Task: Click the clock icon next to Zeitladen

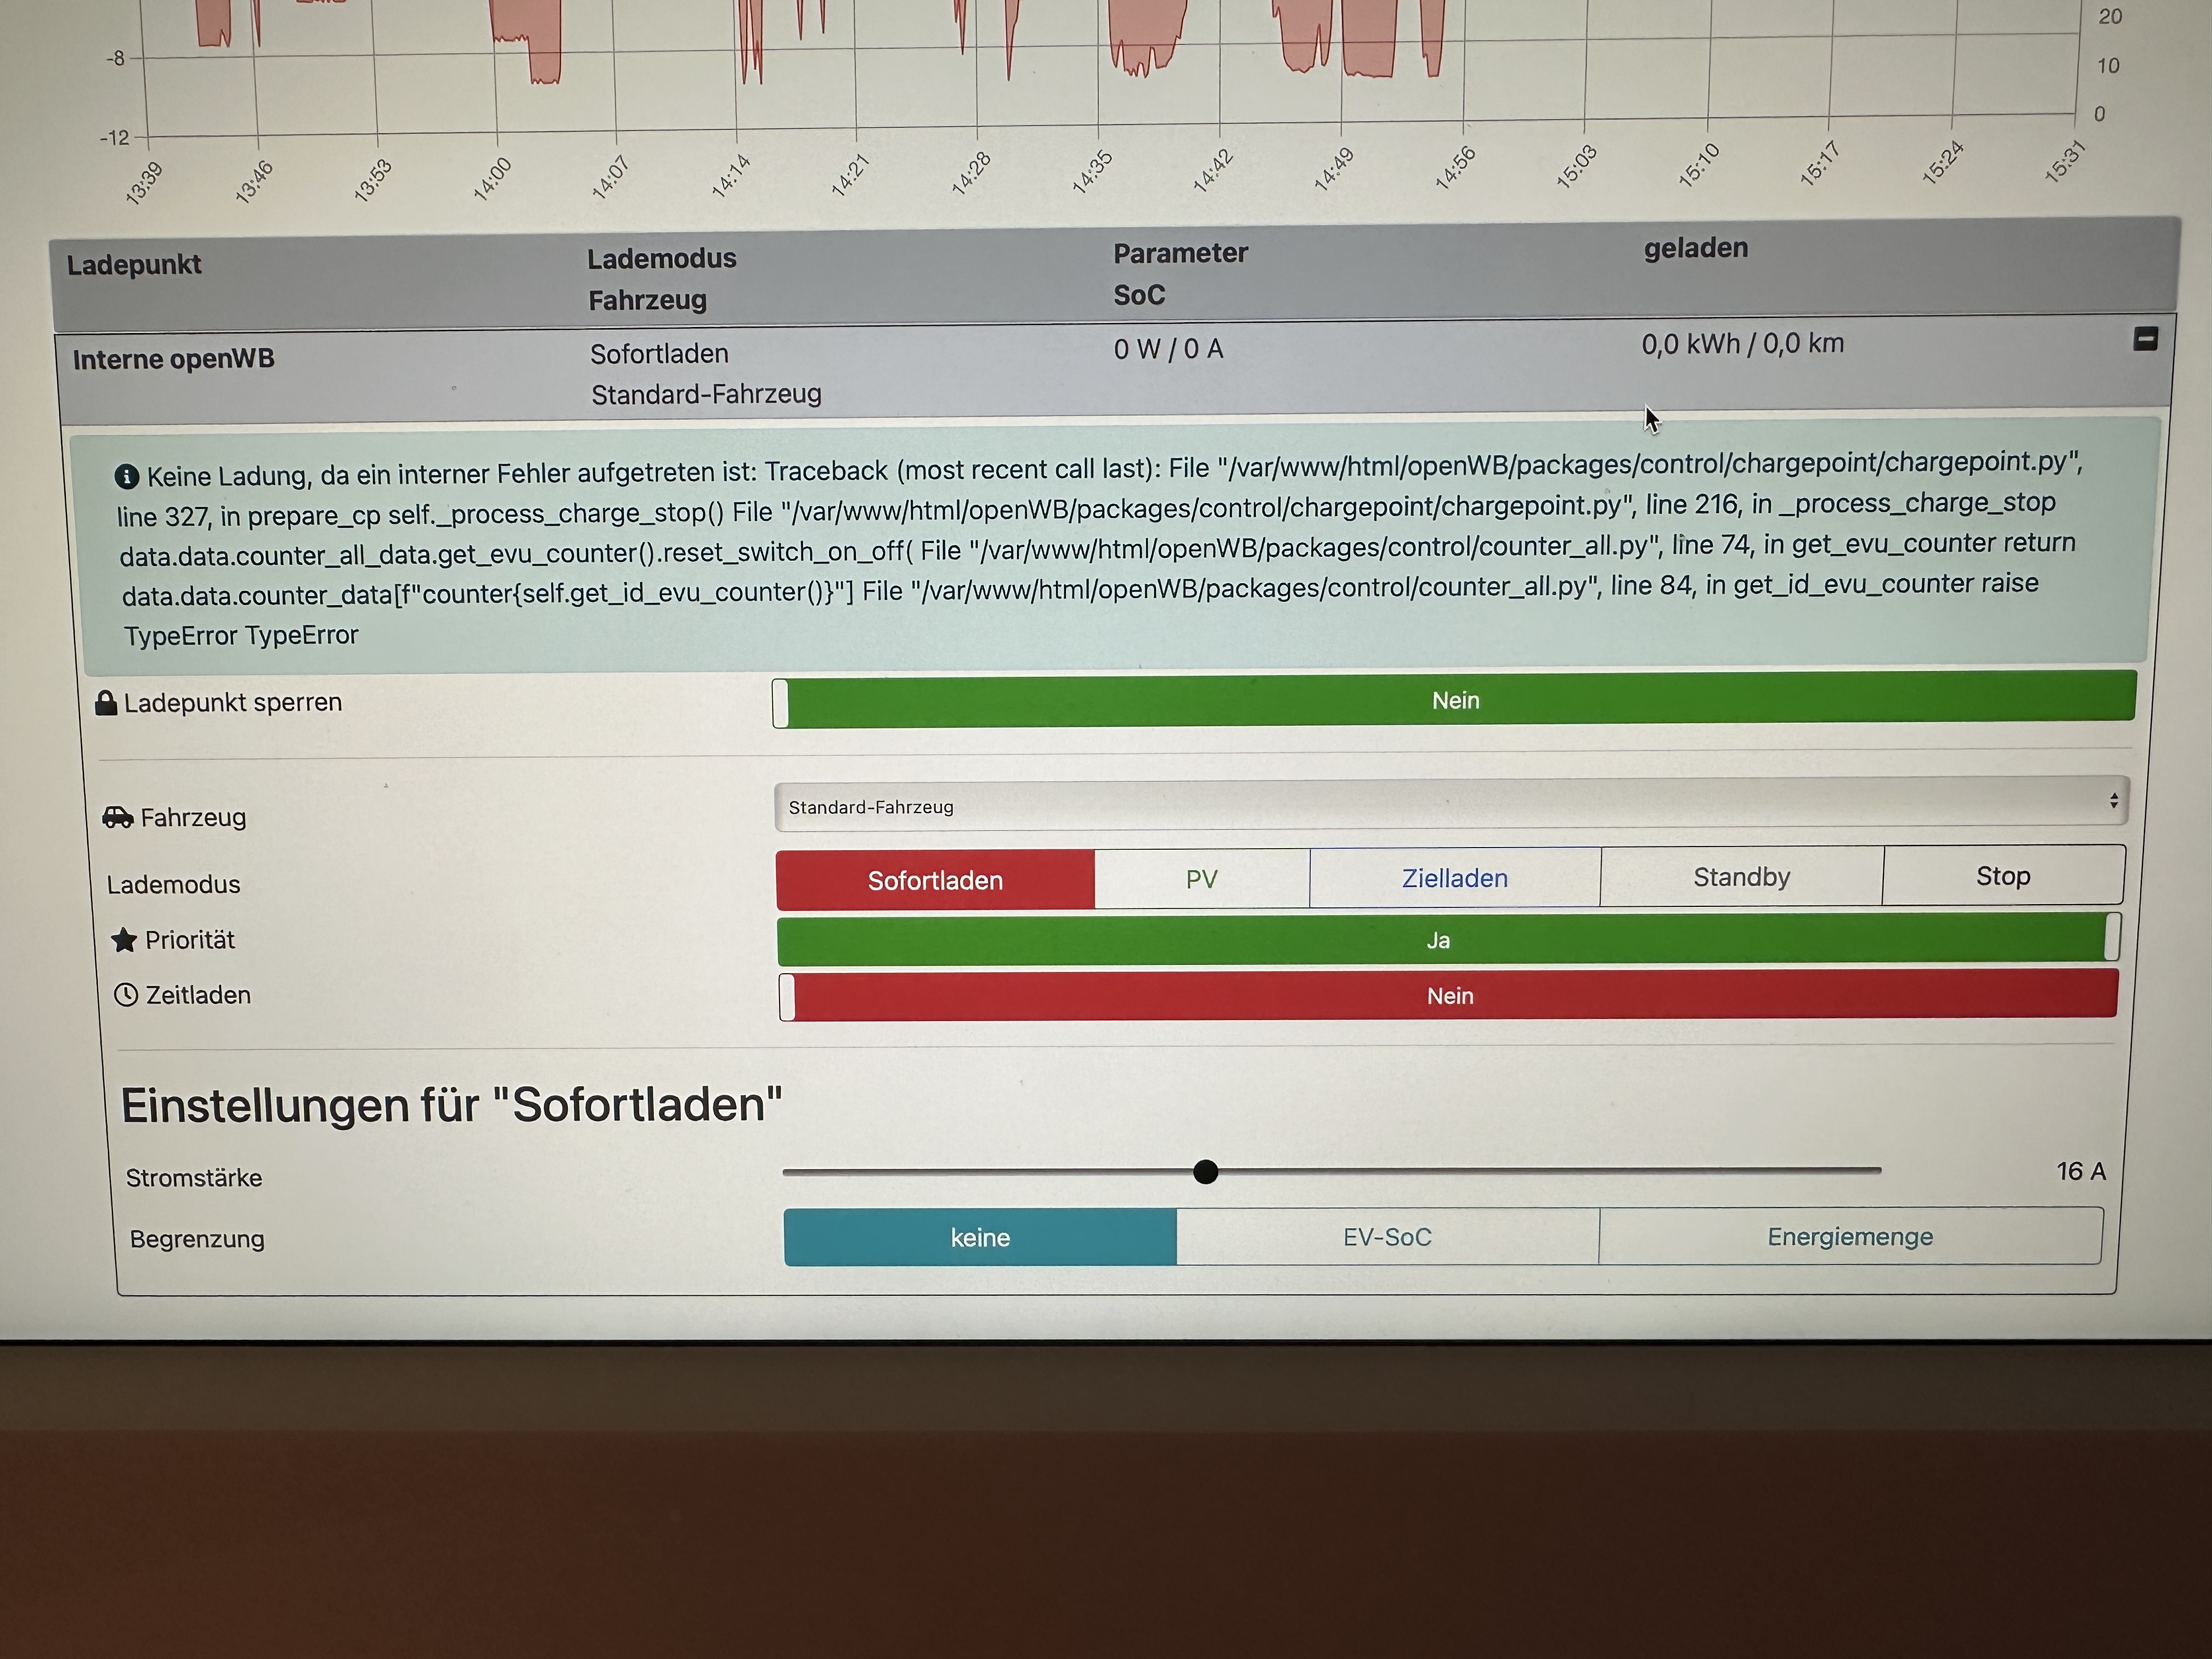Action: point(126,995)
